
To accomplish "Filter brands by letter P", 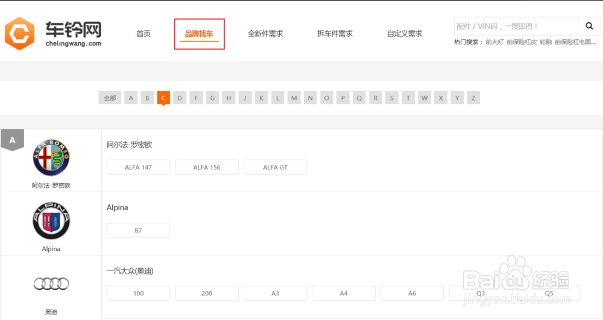I will (x=343, y=98).
